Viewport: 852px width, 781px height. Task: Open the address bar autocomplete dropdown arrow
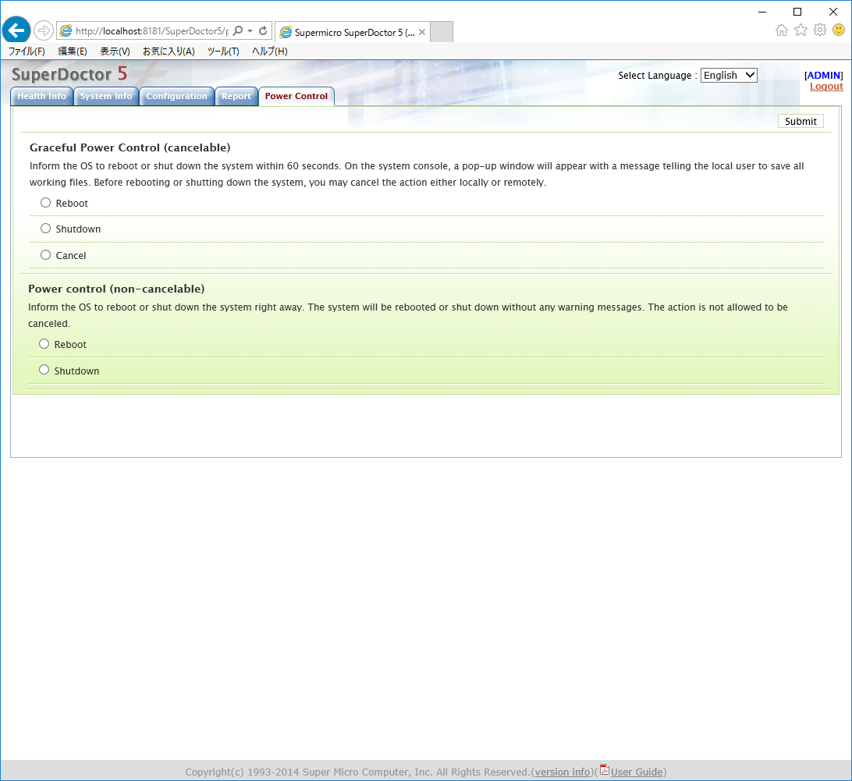pos(250,30)
